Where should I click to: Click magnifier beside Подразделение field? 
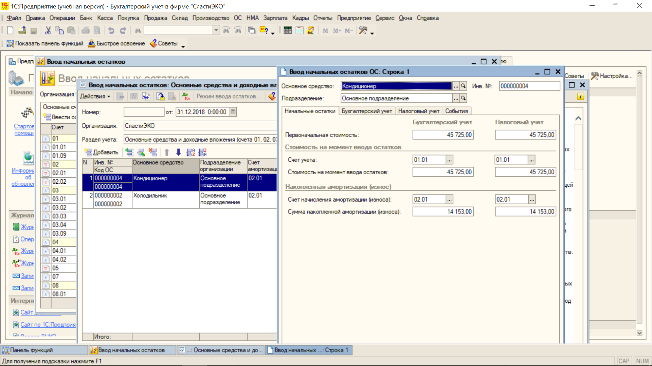point(463,98)
